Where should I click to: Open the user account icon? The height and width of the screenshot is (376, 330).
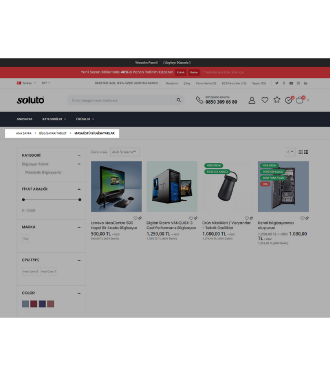[x=252, y=100]
